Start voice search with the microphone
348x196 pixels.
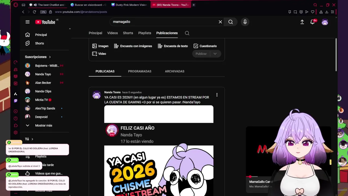[x=245, y=22]
